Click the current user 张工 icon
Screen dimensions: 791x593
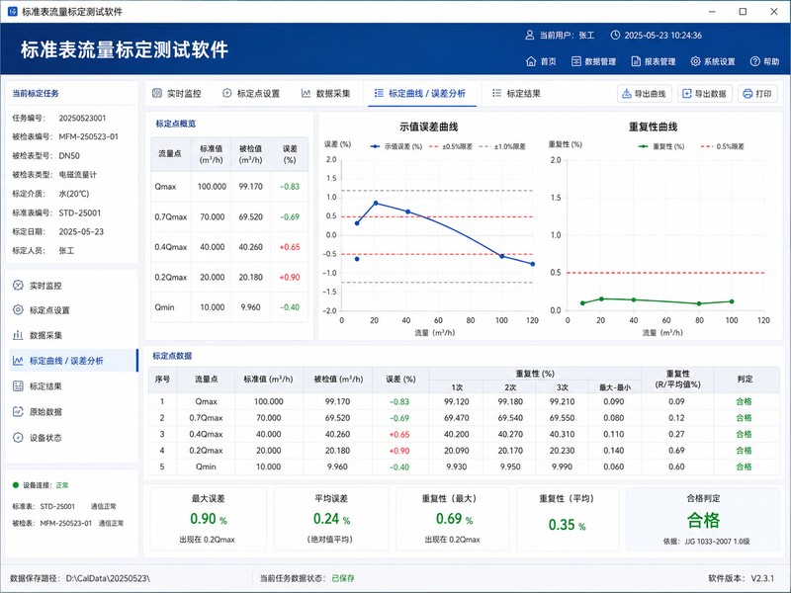click(x=529, y=36)
